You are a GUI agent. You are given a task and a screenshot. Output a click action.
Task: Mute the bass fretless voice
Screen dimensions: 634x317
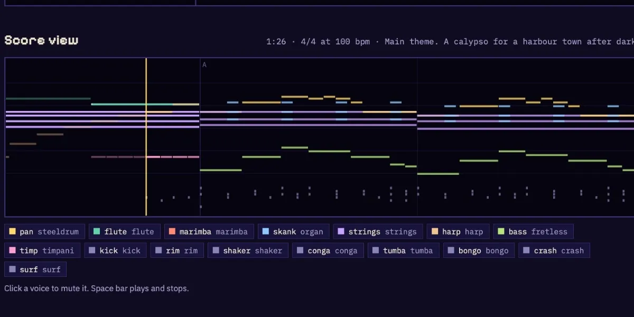coord(533,231)
